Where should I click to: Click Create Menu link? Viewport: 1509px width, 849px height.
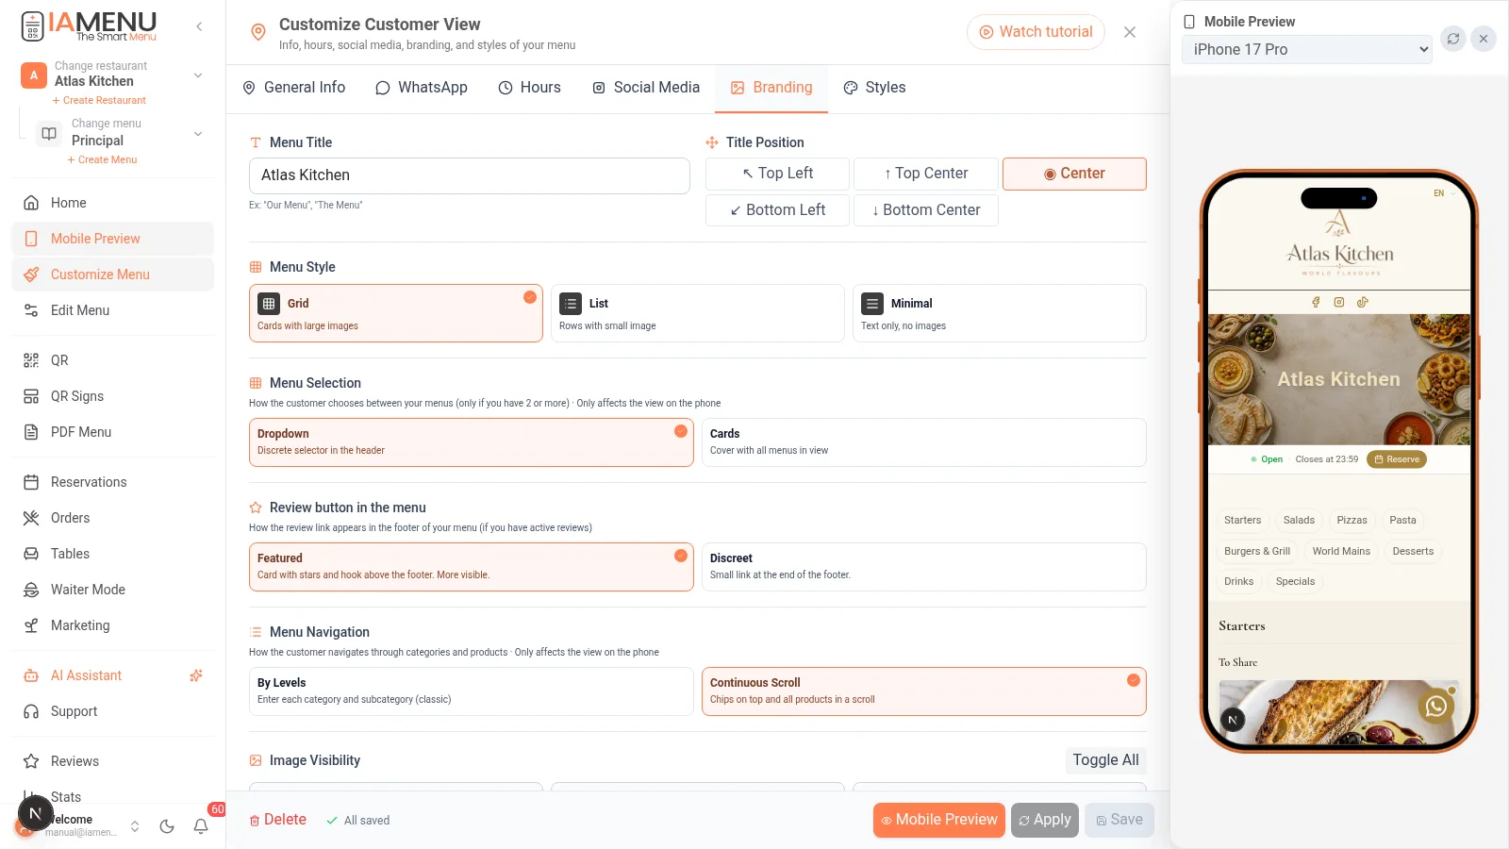(x=102, y=160)
